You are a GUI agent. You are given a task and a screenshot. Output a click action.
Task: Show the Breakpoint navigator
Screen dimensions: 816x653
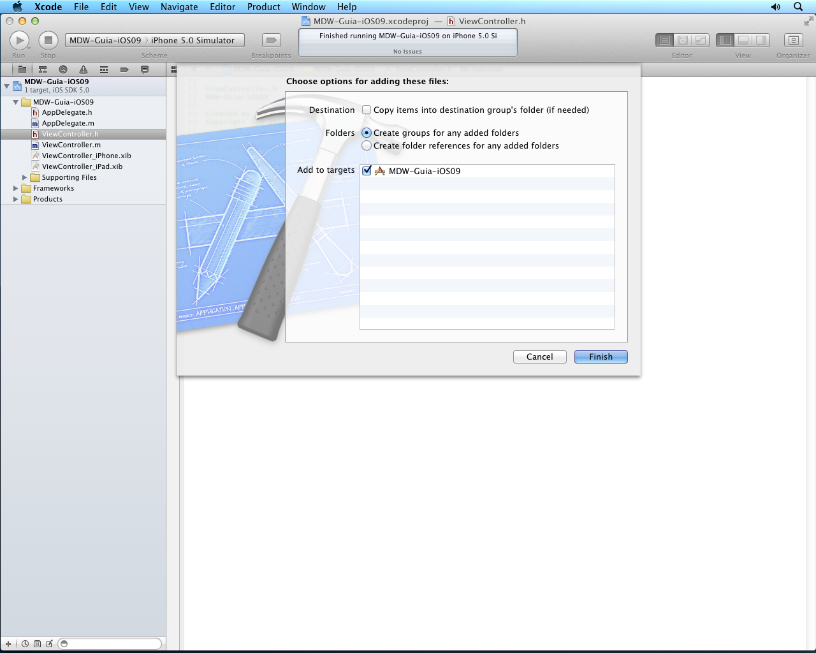pyautogui.click(x=124, y=70)
